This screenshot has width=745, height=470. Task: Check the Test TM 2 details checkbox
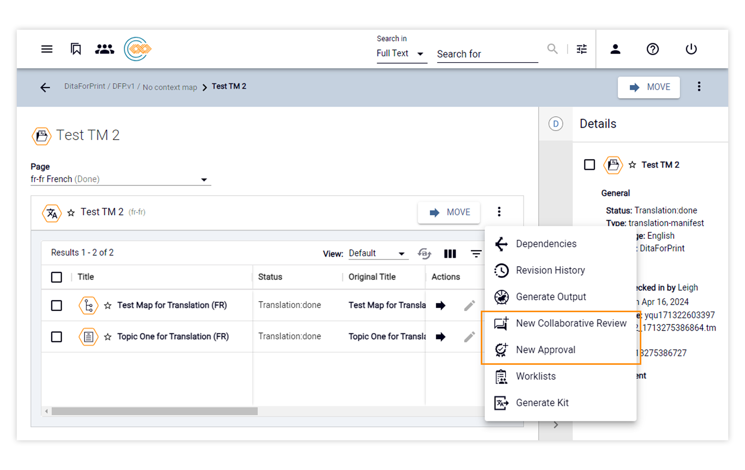(x=589, y=165)
